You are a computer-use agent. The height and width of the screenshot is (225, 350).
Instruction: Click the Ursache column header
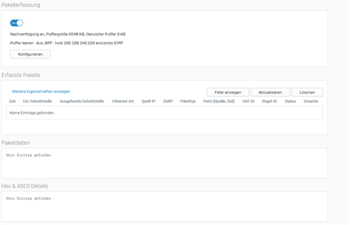(x=311, y=101)
